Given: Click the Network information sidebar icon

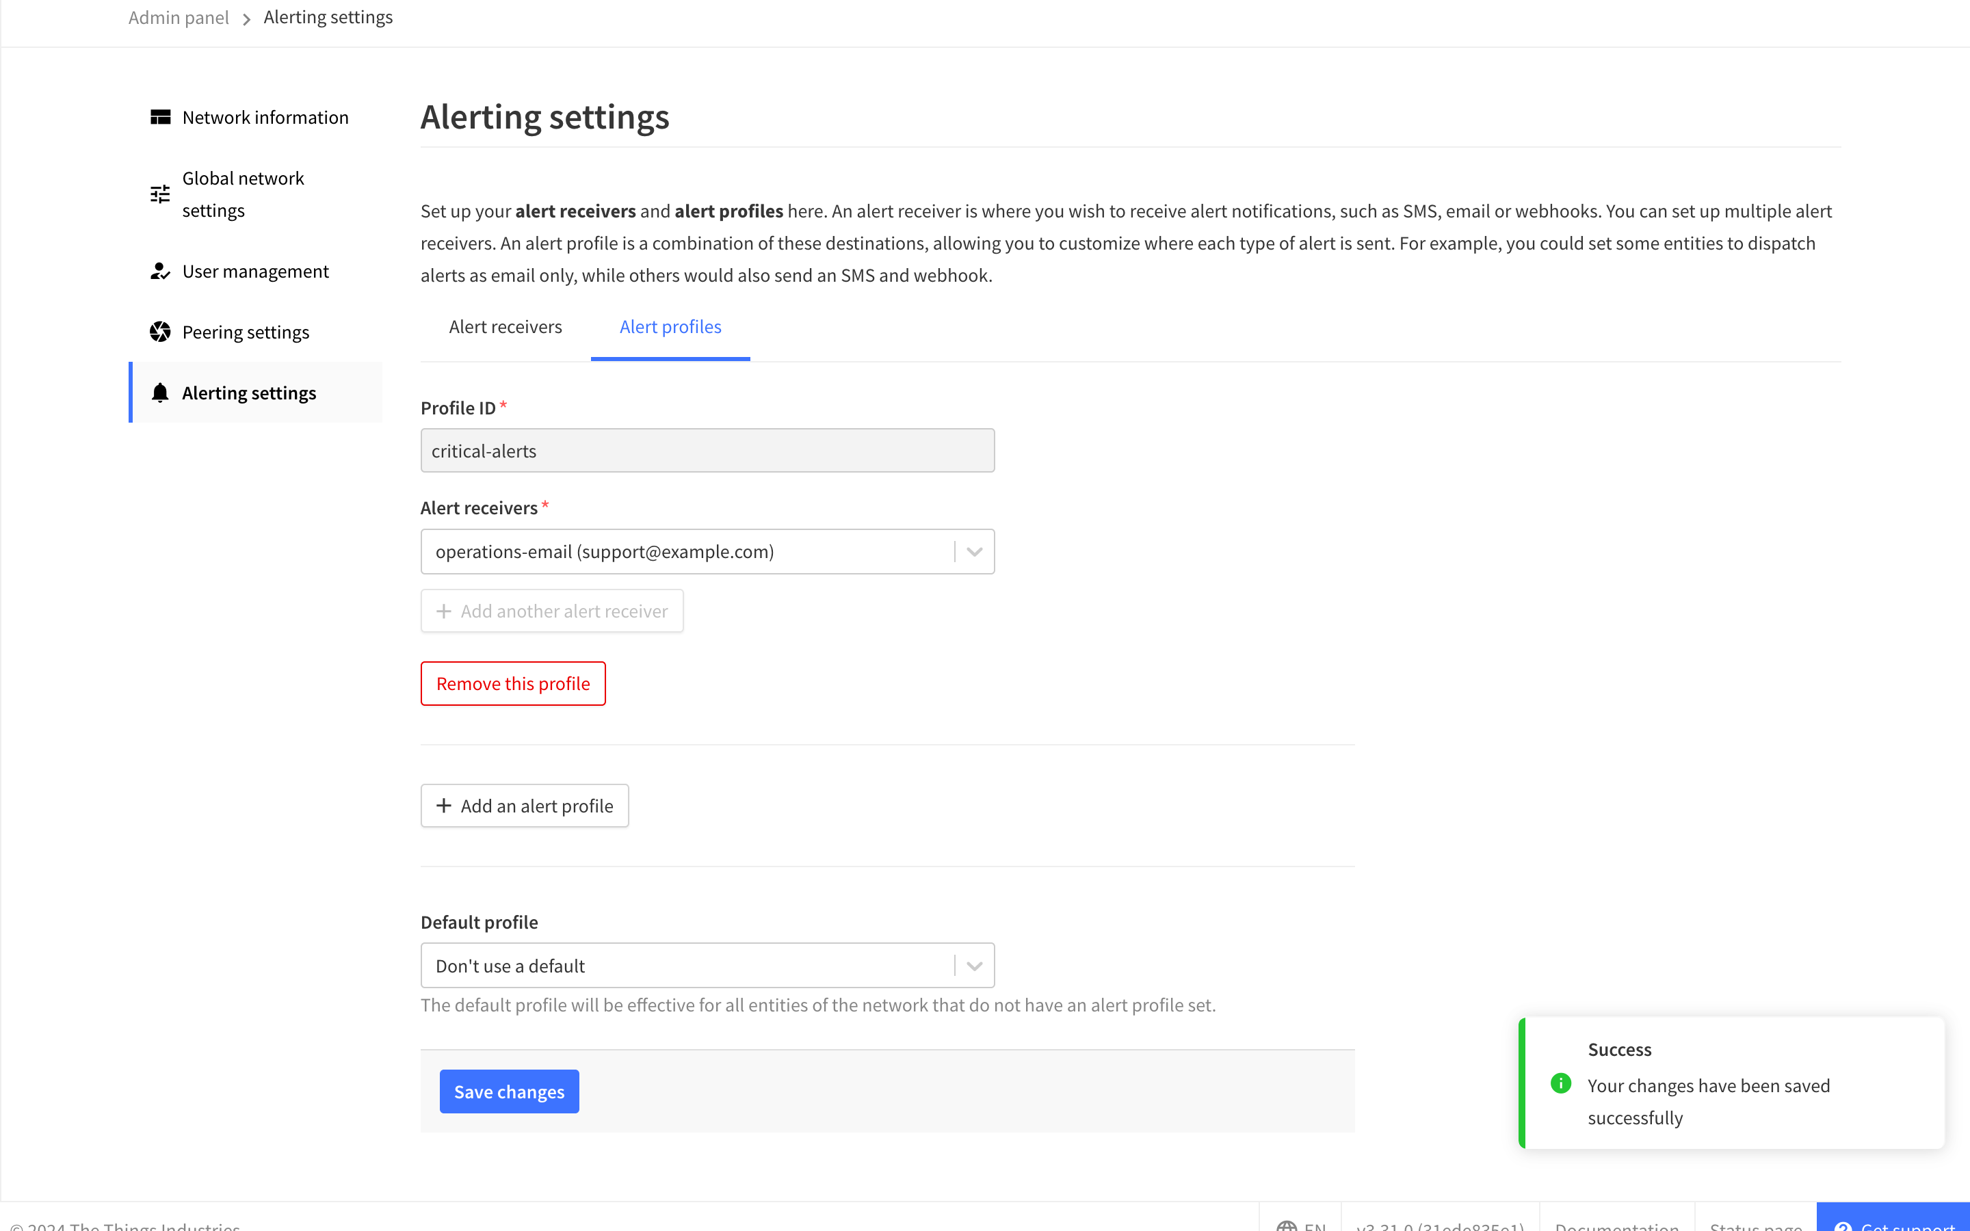Looking at the screenshot, I should click(160, 117).
